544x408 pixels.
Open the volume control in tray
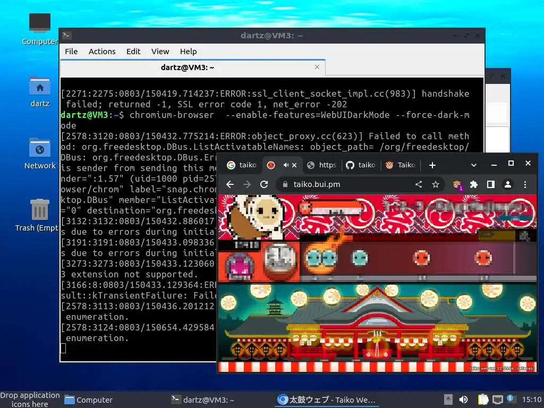463,399
